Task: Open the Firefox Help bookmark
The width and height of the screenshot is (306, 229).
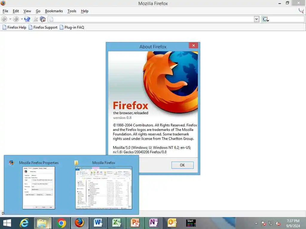Action: point(14,27)
